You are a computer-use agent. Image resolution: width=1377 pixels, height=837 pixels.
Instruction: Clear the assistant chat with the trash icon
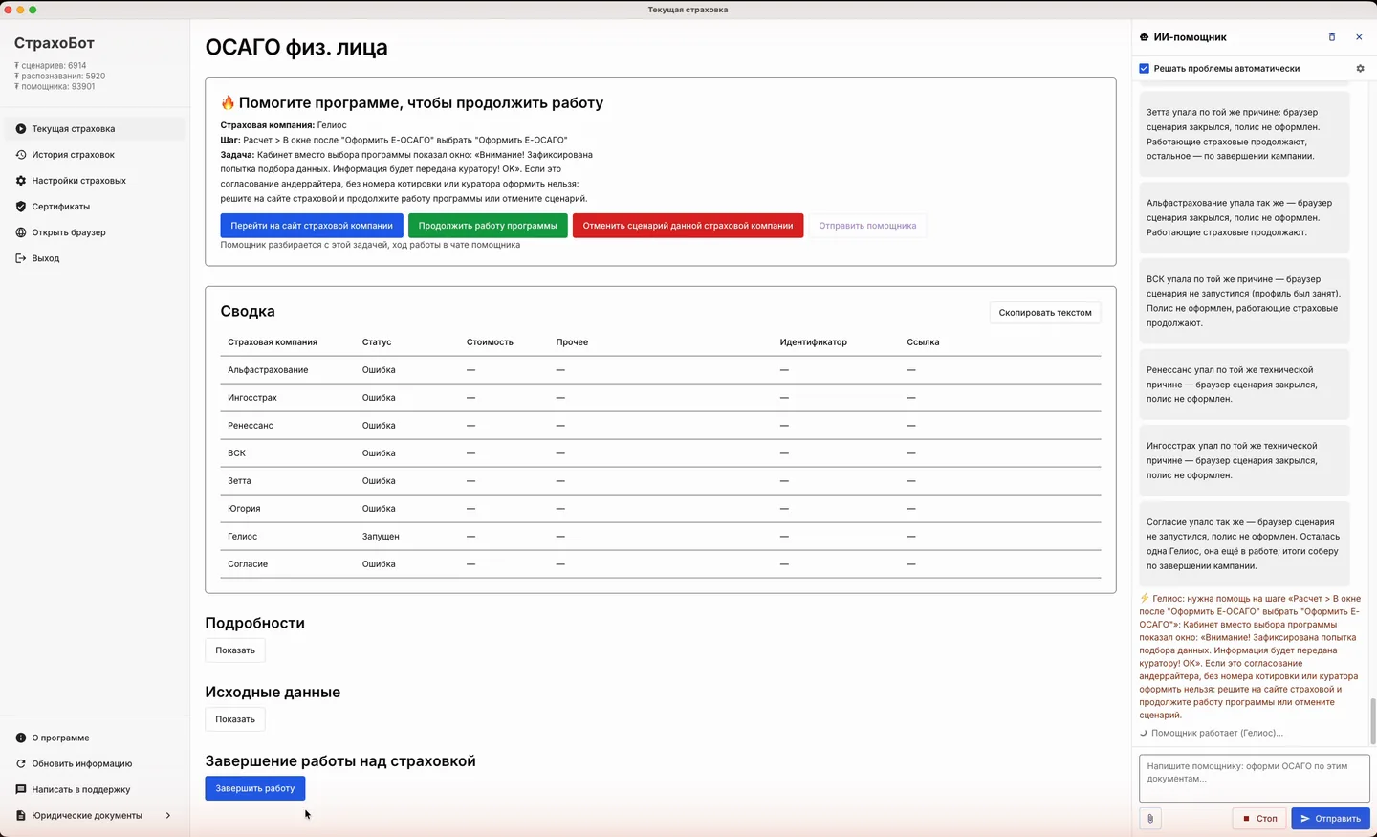(1332, 37)
